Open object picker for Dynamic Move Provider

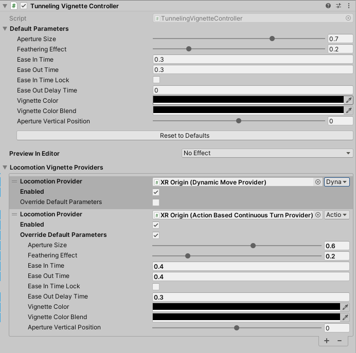click(317, 182)
